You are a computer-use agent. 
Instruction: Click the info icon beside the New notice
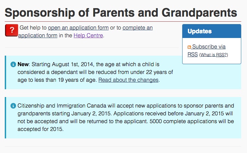click(x=13, y=64)
